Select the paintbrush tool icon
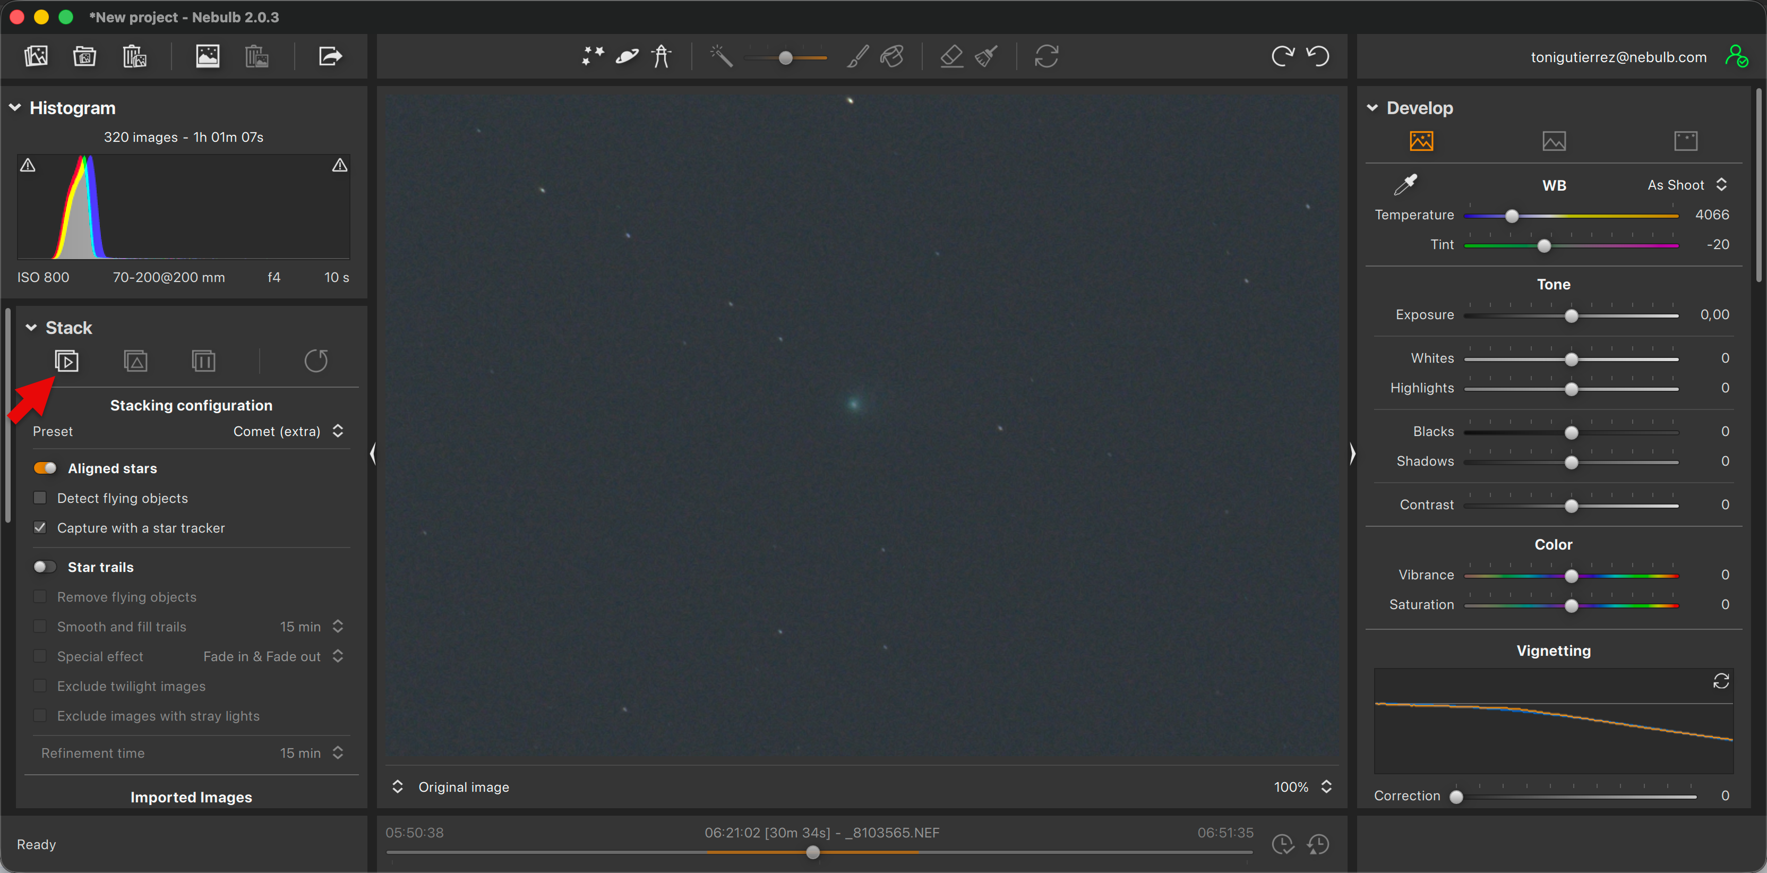1767x873 pixels. pos(857,56)
